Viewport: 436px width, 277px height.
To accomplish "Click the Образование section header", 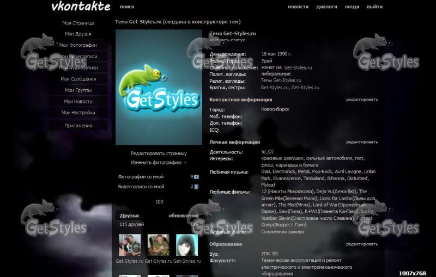I will tap(226, 244).
